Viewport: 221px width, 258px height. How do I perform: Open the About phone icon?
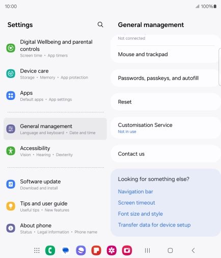coord(11,228)
